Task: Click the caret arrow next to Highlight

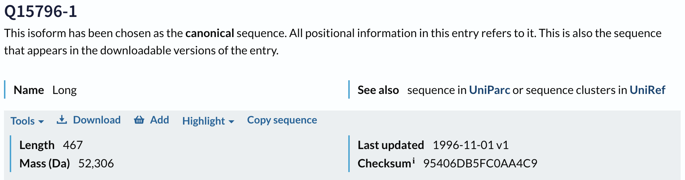Action: 231,122
